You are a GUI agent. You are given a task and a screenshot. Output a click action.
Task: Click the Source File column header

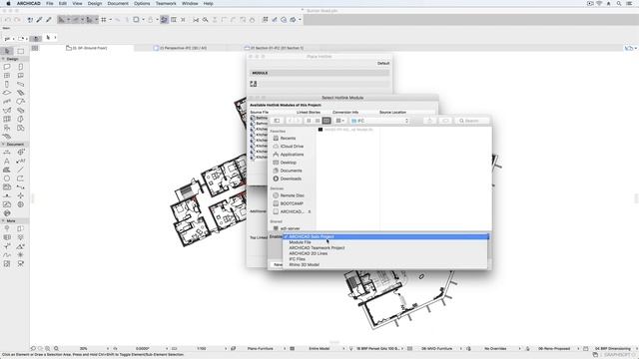click(x=260, y=112)
